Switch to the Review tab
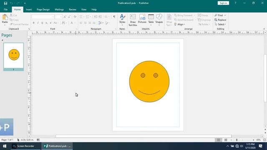This screenshot has height=150, width=267. (72, 10)
